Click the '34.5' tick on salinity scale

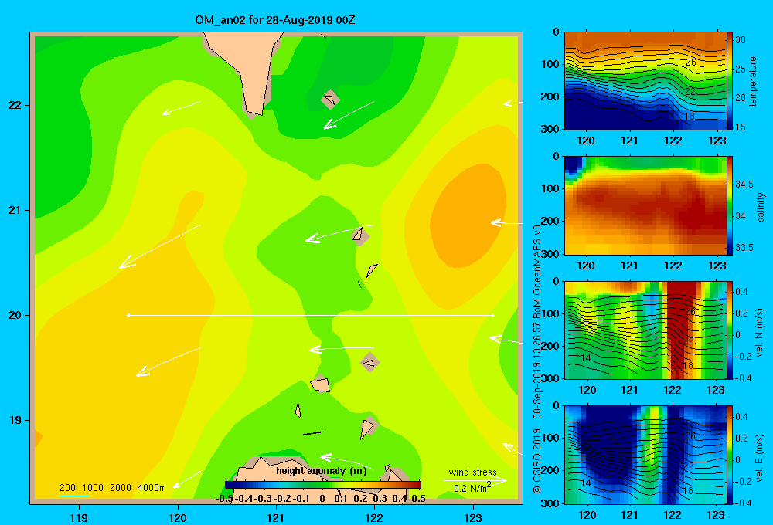[x=744, y=185]
